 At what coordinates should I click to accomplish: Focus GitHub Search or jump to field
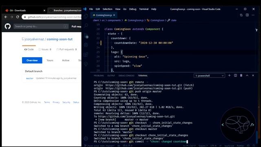coord(41,26)
